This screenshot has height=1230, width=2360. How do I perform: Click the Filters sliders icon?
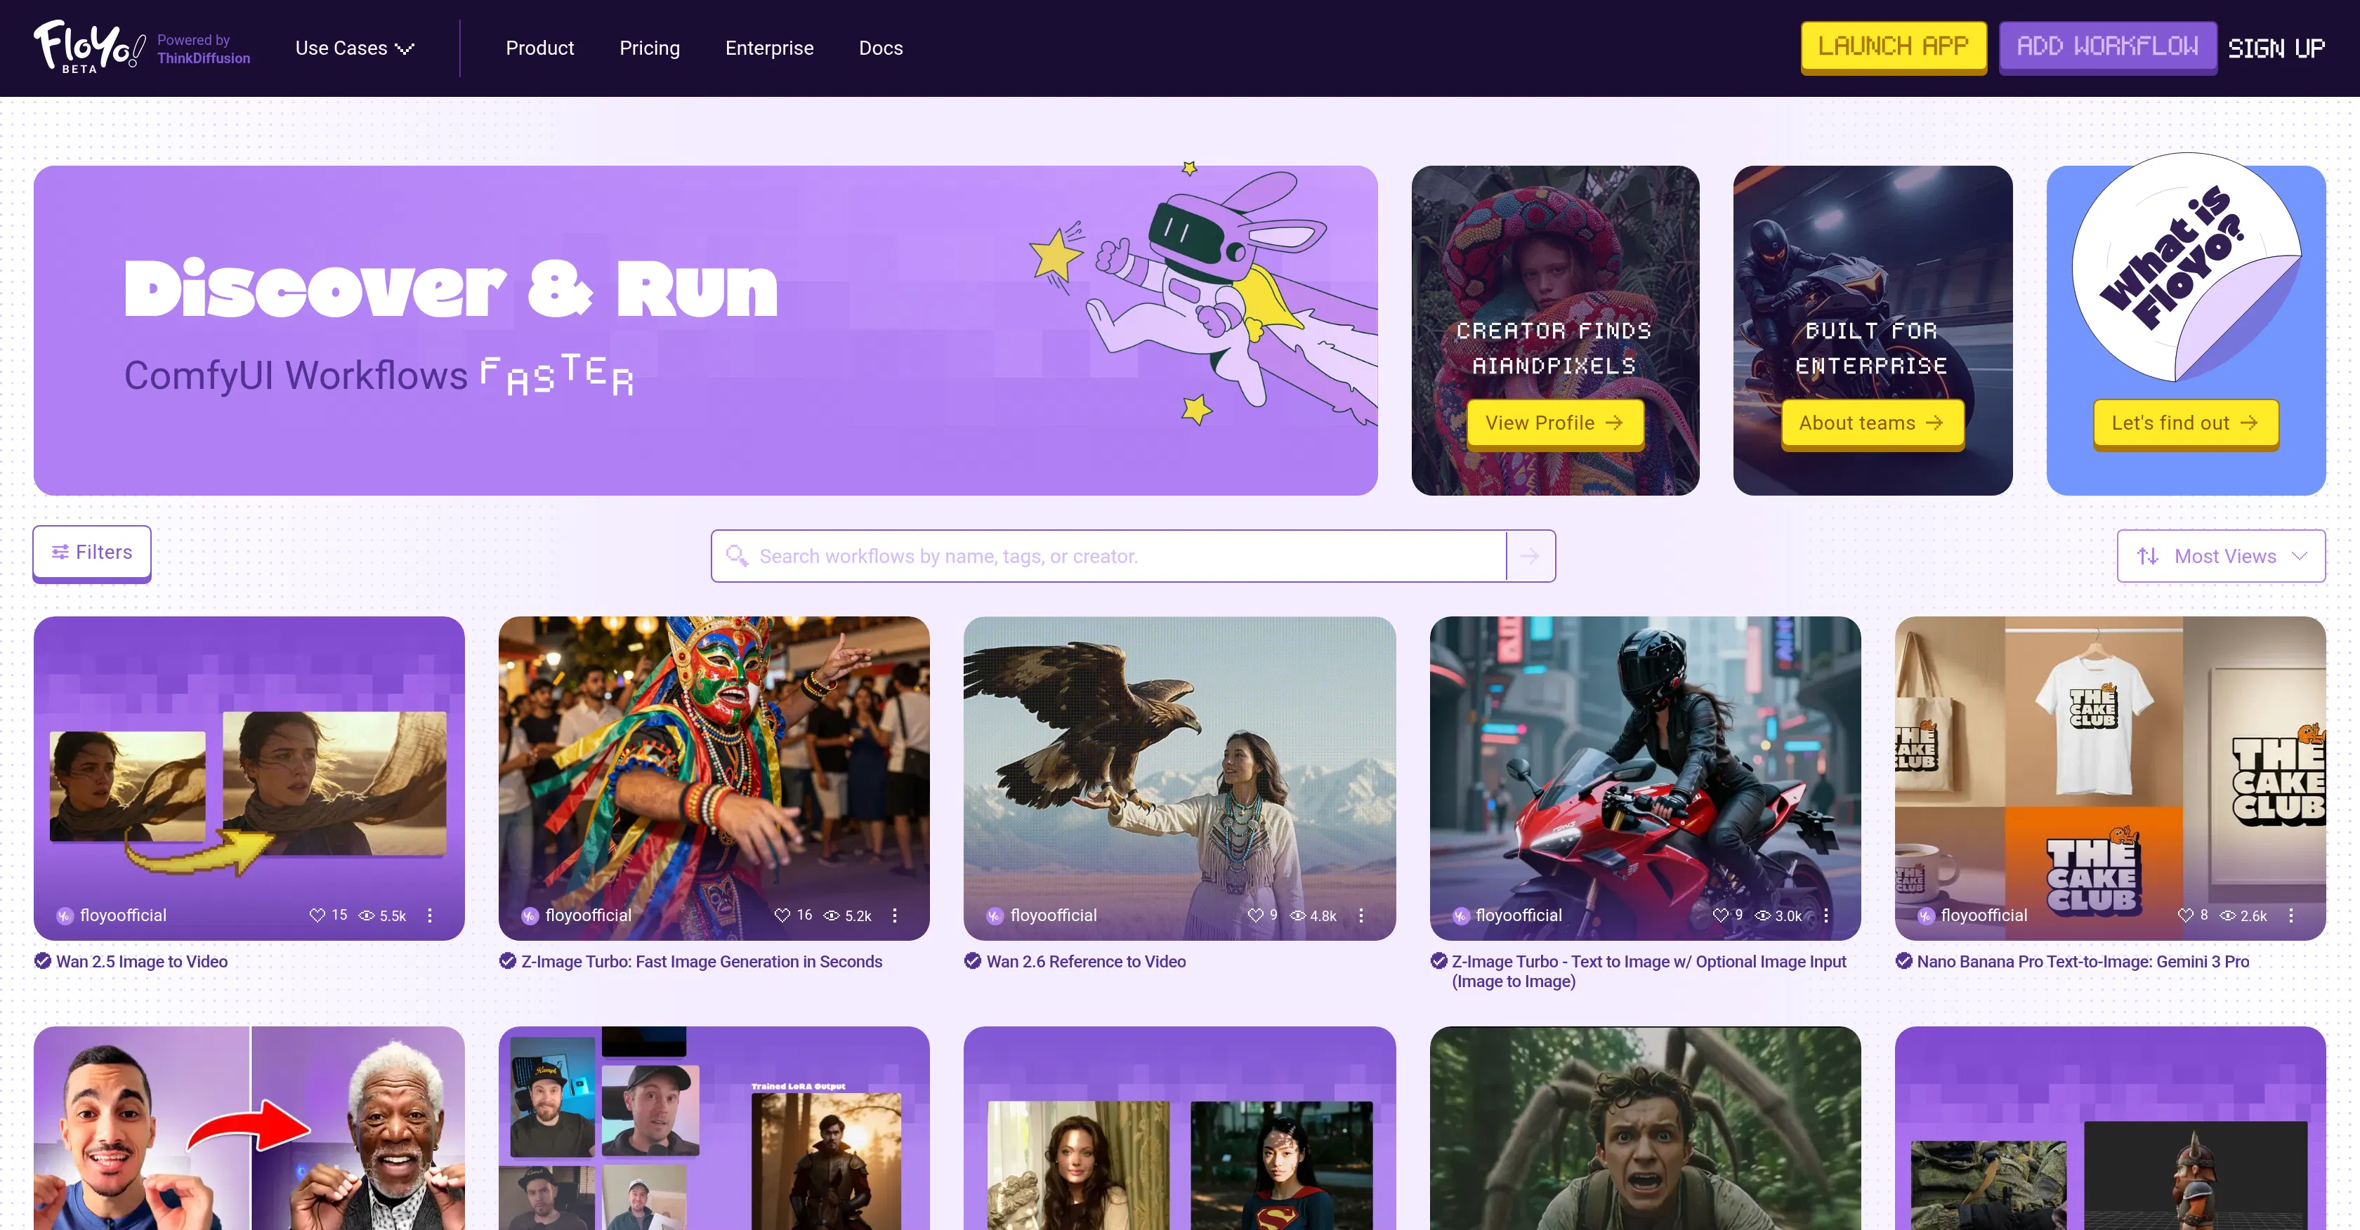pos(61,551)
